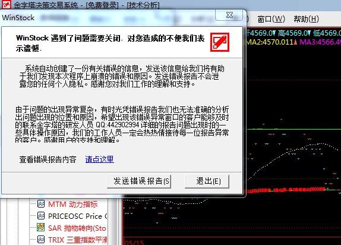Click the 退出(E) button
This screenshot has height=245, width=341.
point(207,181)
